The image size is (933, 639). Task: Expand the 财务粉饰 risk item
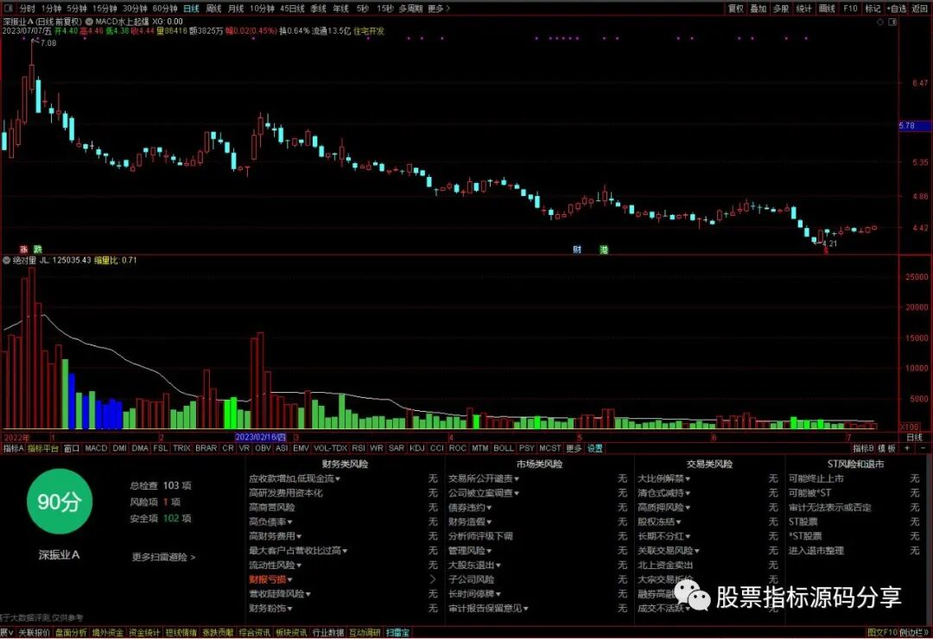point(270,608)
